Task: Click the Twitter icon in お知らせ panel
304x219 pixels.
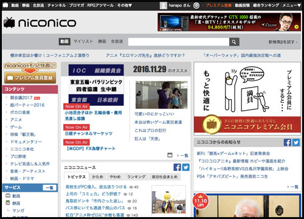Action: [296, 142]
